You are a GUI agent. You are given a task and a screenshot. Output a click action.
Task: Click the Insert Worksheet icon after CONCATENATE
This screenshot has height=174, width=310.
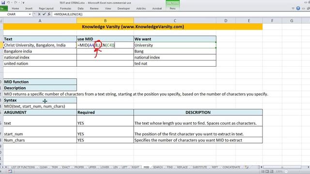point(247,167)
